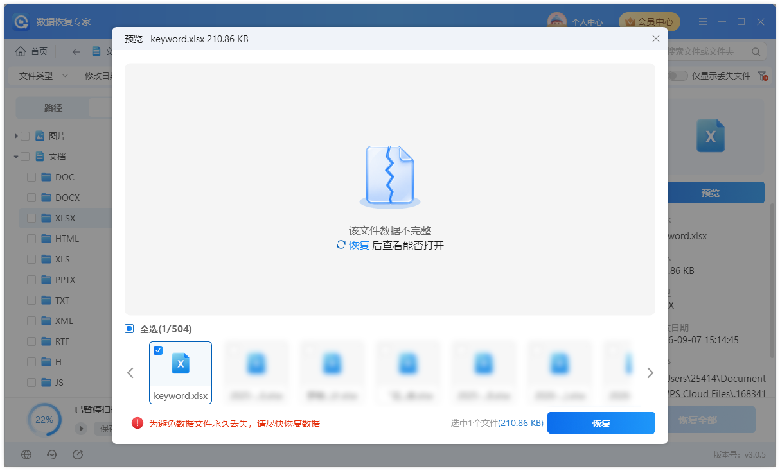Open 个人中心 user avatar
780x471 pixels.
click(556, 22)
